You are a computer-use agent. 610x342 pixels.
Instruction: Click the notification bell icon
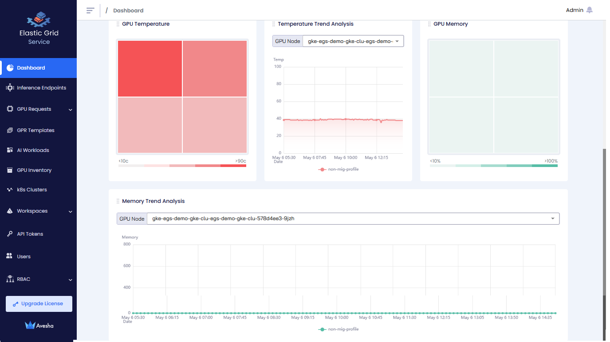point(589,10)
